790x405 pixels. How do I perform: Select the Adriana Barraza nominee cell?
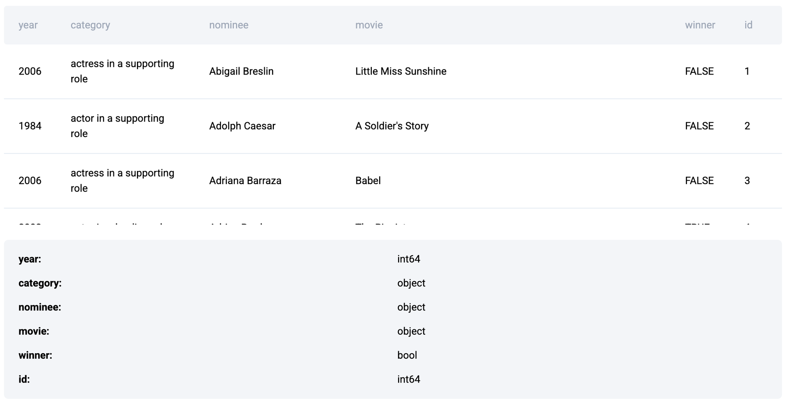[245, 181]
